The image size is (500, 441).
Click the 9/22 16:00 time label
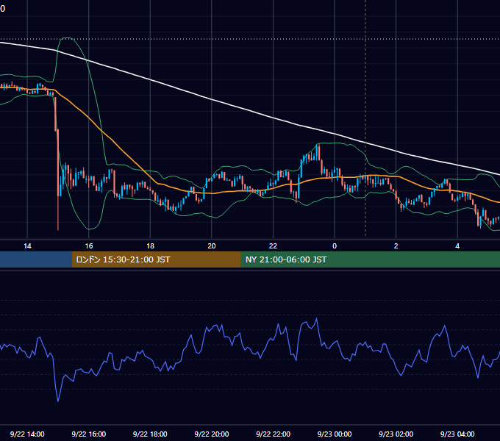(x=89, y=434)
